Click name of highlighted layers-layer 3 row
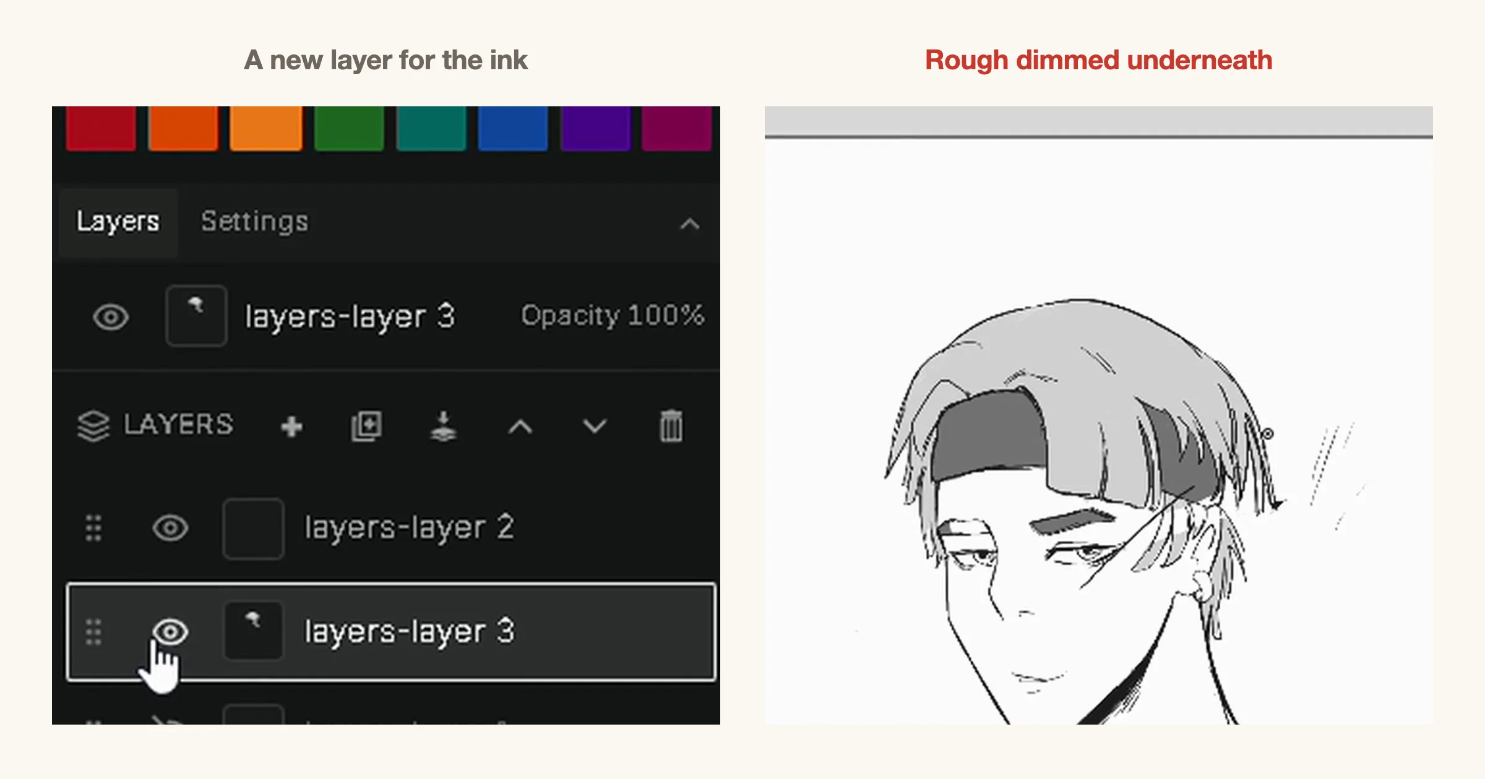Viewport: 1485px width, 779px height. click(409, 632)
